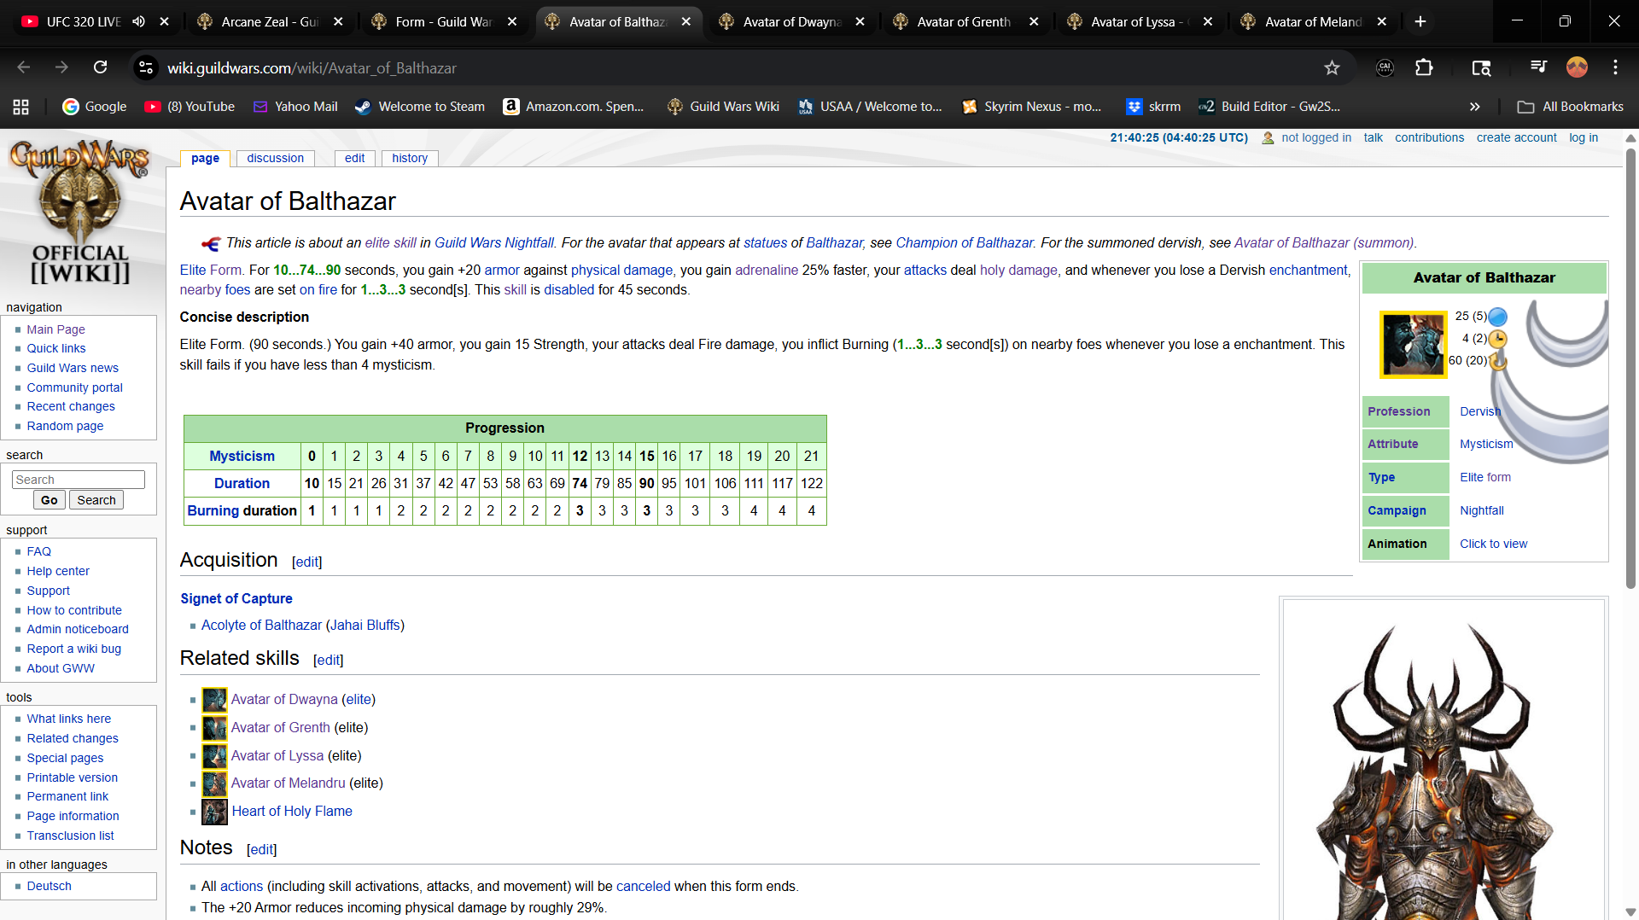The height and width of the screenshot is (920, 1639).
Task: Click the address bar URL
Action: [312, 67]
